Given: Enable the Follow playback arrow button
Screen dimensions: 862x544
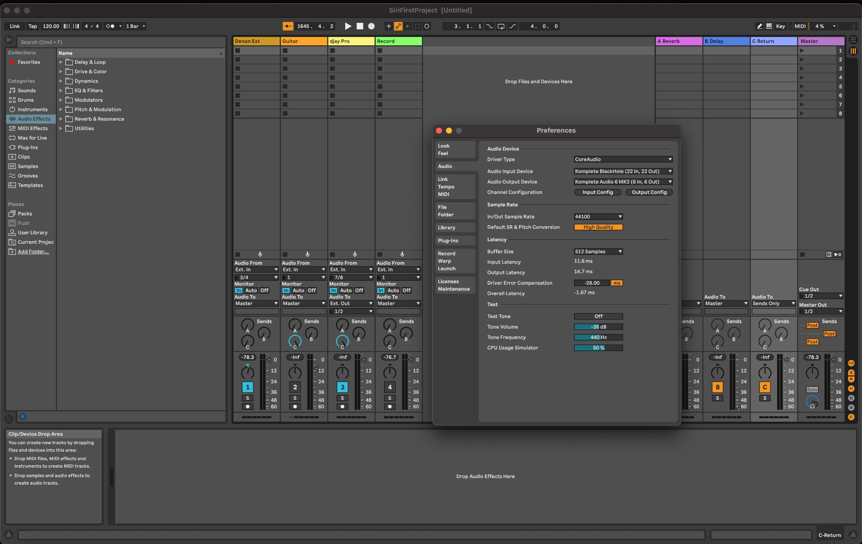Looking at the screenshot, I should pyautogui.click(x=287, y=26).
